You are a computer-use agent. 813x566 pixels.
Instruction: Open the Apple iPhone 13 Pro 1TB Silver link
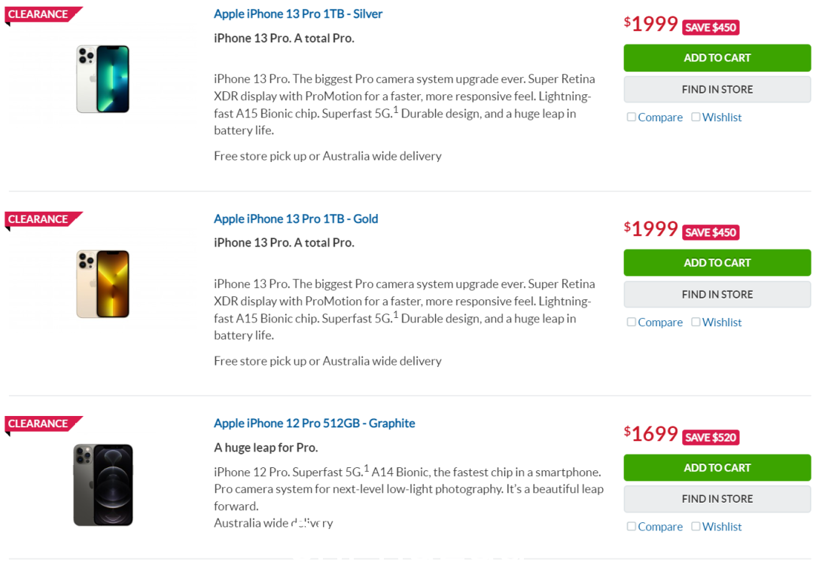pyautogui.click(x=298, y=14)
